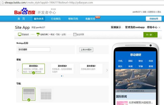Screen dimensions: 164x105
Task: Click 教育 in phone preview
Action: click(151, 66)
